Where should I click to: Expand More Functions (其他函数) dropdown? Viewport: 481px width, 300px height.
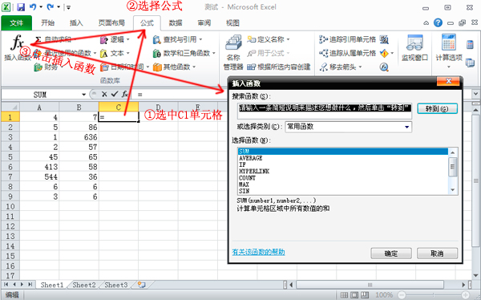pos(194,67)
